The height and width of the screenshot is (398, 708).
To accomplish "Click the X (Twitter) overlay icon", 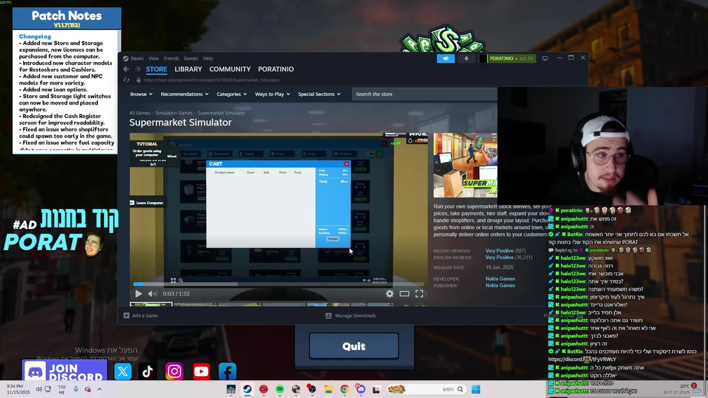I will coord(123,372).
